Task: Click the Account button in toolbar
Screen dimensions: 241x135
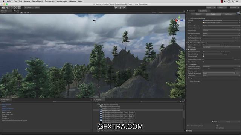Action: point(235,7)
